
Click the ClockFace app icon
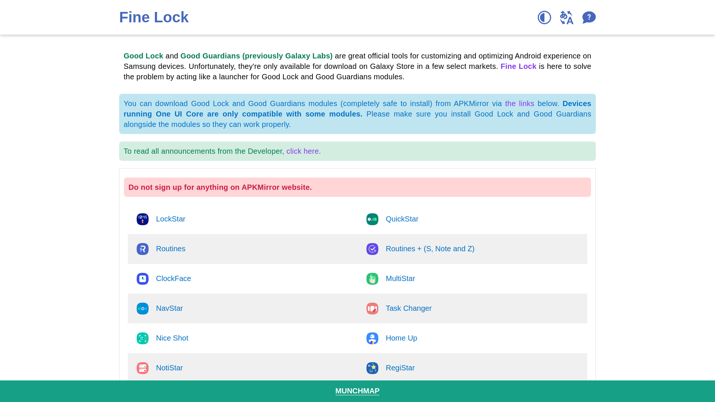pyautogui.click(x=143, y=279)
